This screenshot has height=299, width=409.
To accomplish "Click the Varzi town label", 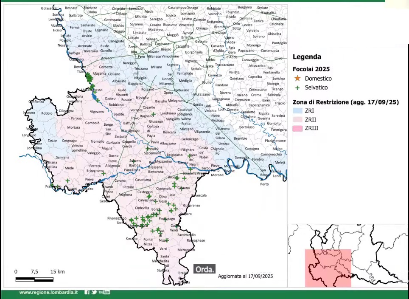I will click(x=164, y=248).
